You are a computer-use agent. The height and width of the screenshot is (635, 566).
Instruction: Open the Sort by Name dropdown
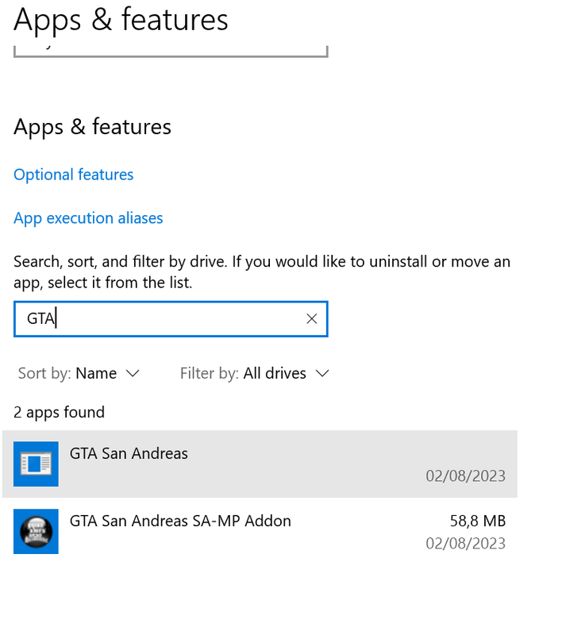click(79, 373)
